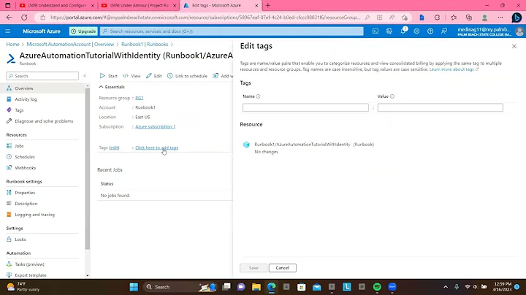Viewport: 526px width, 295px height.
Task: Click the info icon beside Name
Action: click(x=259, y=96)
